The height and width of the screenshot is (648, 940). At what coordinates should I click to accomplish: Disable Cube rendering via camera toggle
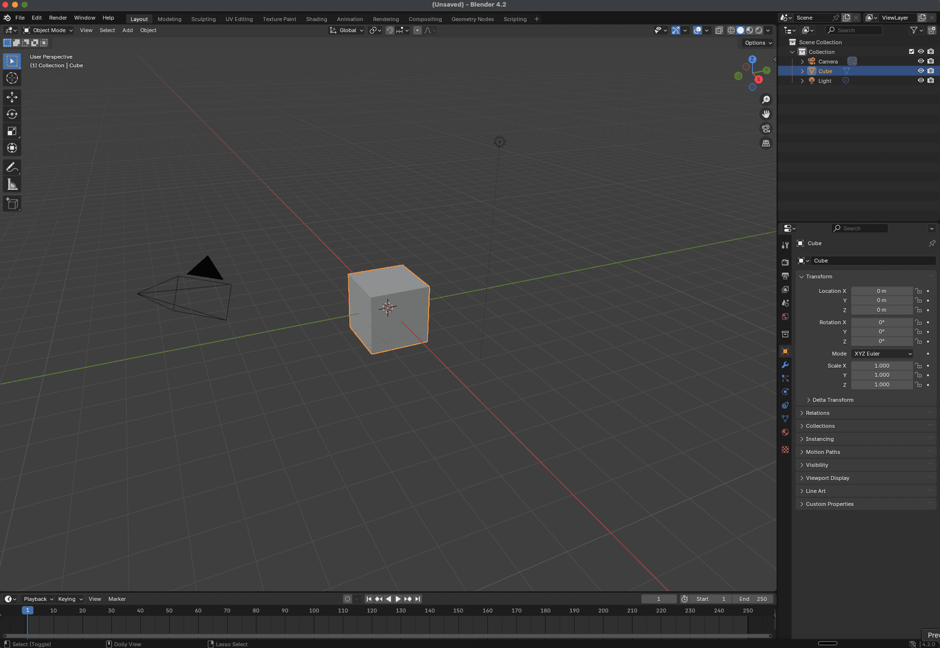[x=931, y=70]
